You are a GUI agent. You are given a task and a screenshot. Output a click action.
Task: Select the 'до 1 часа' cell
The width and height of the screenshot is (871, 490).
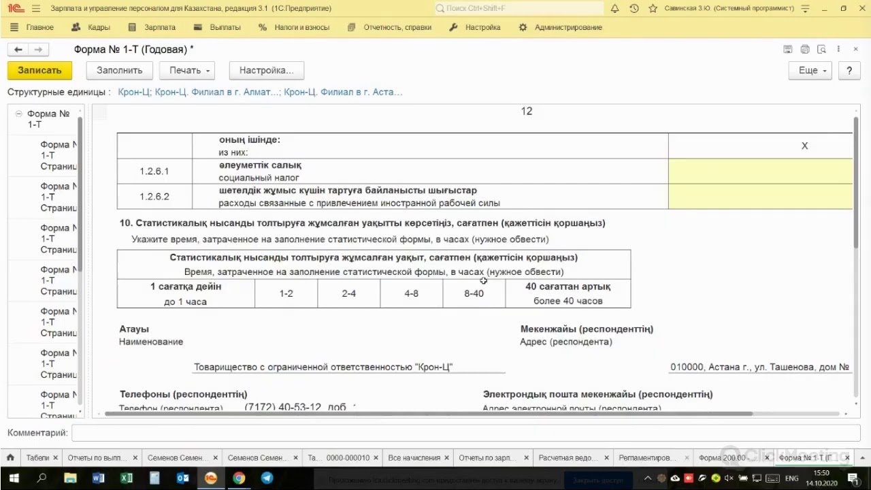coord(186,293)
